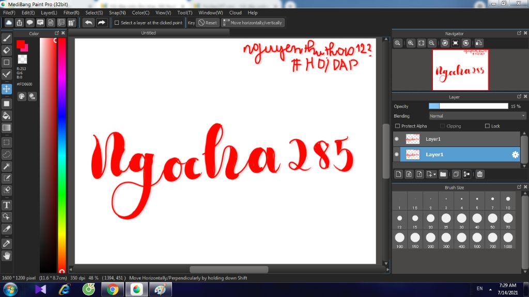Check the Lock layer option
Image resolution: width=529 pixels, height=297 pixels.
(x=487, y=126)
